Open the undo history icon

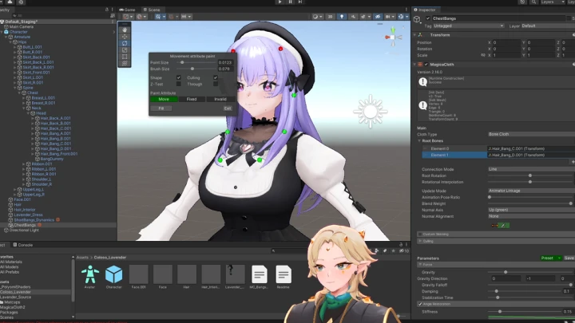point(522,2)
